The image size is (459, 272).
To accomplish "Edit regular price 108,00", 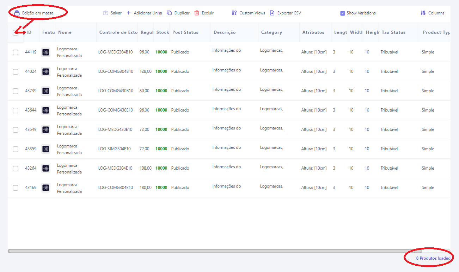I will [145, 168].
